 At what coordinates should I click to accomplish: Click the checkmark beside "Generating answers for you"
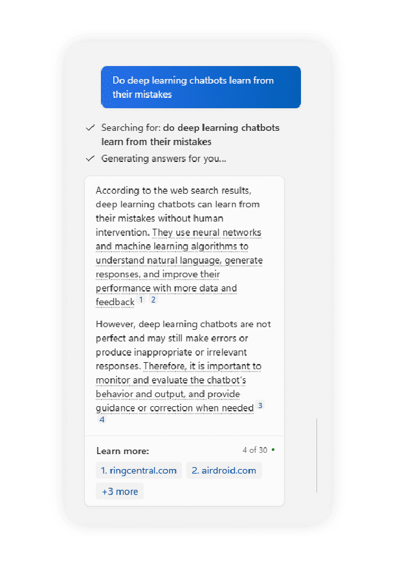90,159
